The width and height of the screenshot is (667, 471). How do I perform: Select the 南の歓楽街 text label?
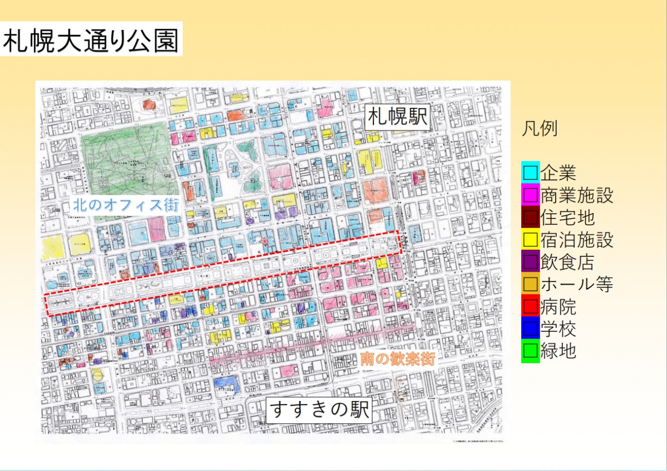(397, 359)
